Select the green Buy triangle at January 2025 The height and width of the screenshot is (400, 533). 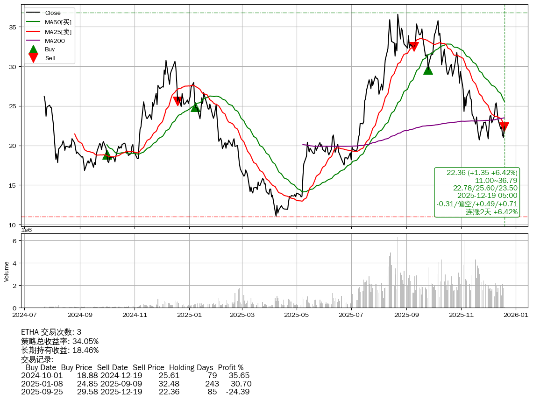(195, 107)
